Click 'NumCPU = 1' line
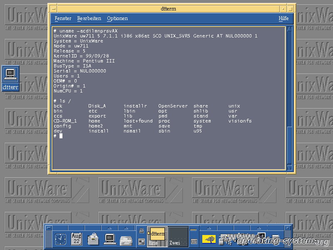Image resolution: width=333 pixels, height=250 pixels. [x=68, y=91]
